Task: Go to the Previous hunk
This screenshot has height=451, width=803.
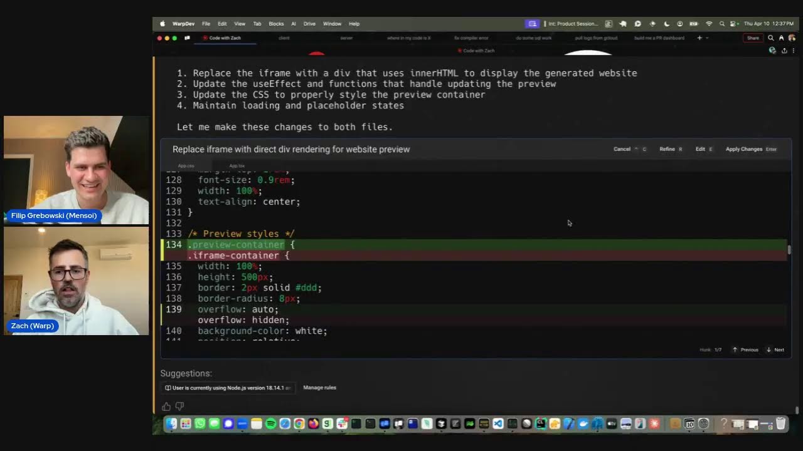Action: tap(745, 350)
